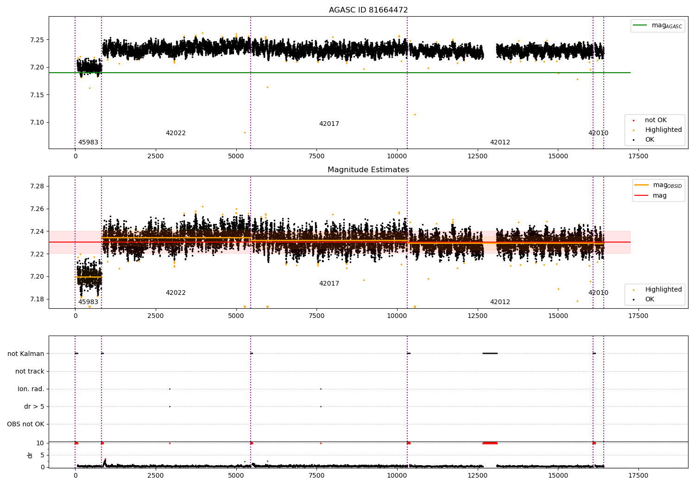
Task: Click the long red dr marker band near 12750
Action: (490, 443)
